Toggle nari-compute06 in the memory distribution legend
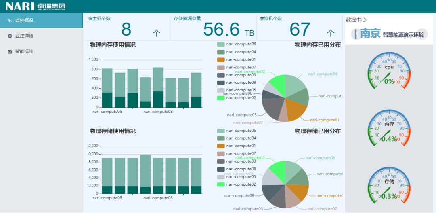436x214 pixels. click(237, 44)
